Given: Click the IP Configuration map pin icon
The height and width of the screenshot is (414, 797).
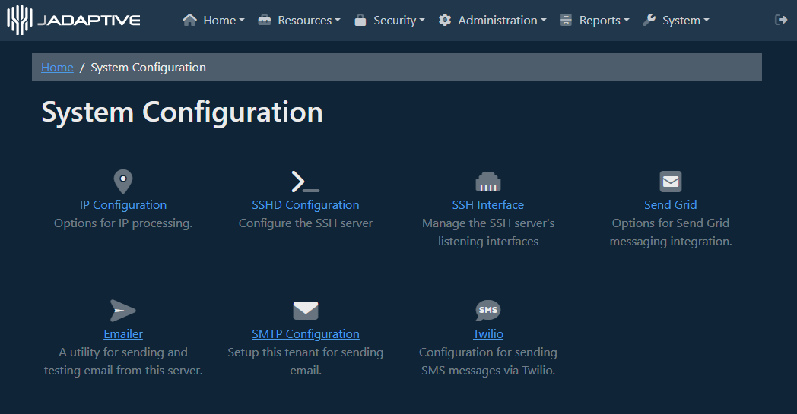Looking at the screenshot, I should [123, 182].
